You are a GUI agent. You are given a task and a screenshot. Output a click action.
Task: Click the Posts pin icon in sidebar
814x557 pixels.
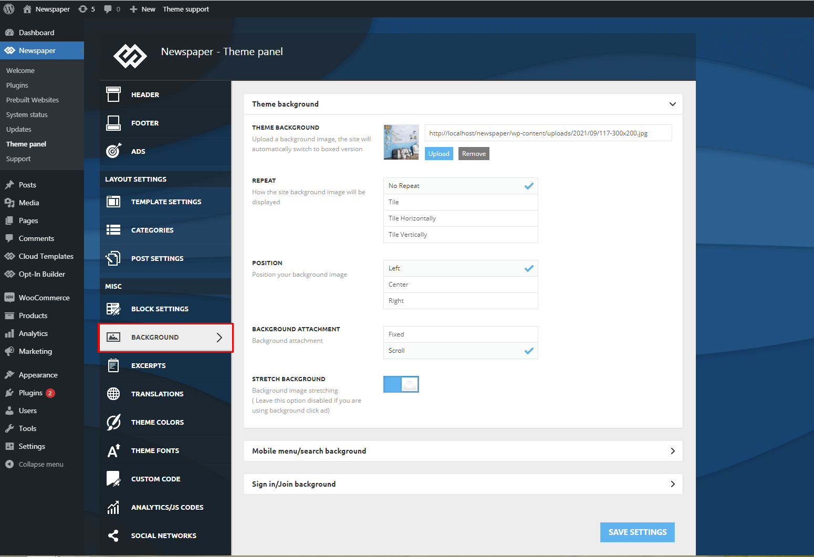point(9,185)
